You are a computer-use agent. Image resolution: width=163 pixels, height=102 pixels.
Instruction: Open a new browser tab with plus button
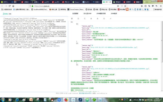coord(145,2)
